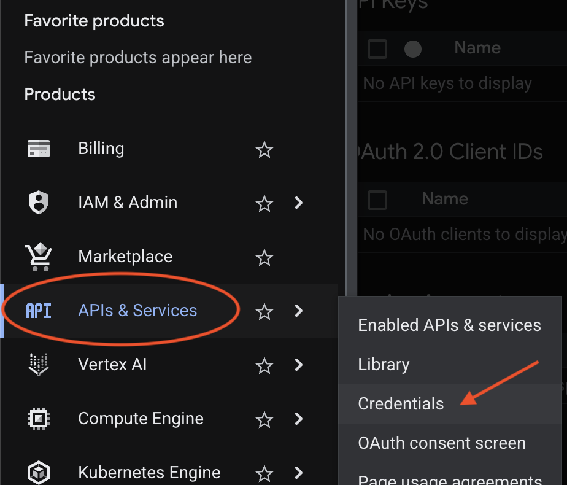
Task: Tick the OAuth 2.0 Client IDs header checkbox
Action: point(377,199)
